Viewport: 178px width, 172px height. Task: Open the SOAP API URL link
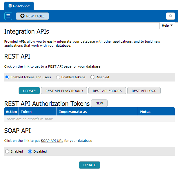[52, 141]
